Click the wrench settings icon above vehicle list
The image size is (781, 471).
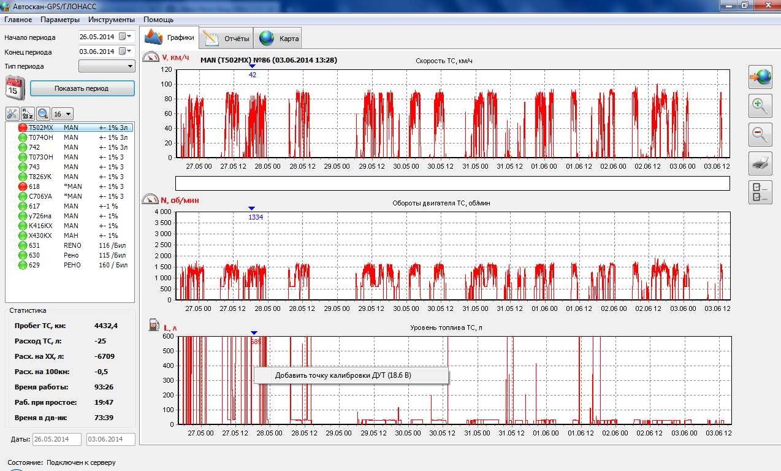pos(12,113)
